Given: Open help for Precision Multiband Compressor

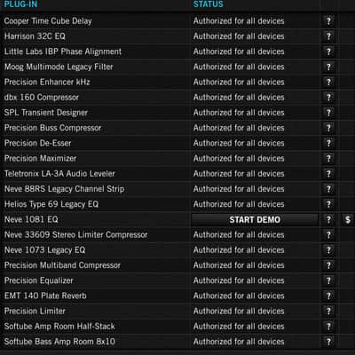Looking at the screenshot, I should click(328, 265).
